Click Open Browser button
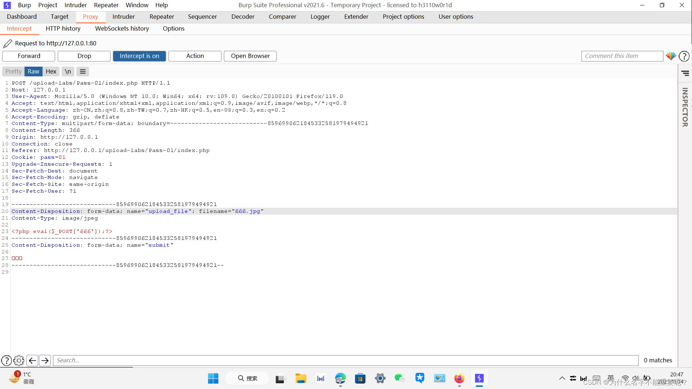Screen dimensions: 692x389 250,56
